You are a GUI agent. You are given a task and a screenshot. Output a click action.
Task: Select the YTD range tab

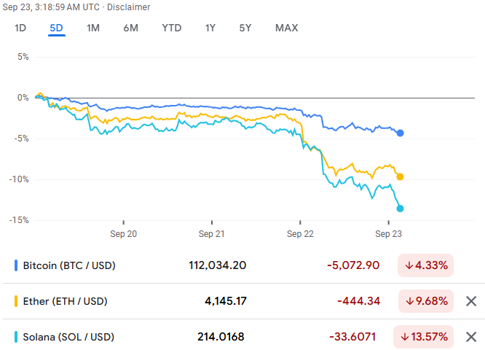click(x=172, y=28)
